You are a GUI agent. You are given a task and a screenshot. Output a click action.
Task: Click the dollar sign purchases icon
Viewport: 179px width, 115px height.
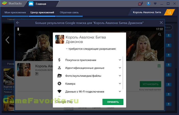point(59,60)
